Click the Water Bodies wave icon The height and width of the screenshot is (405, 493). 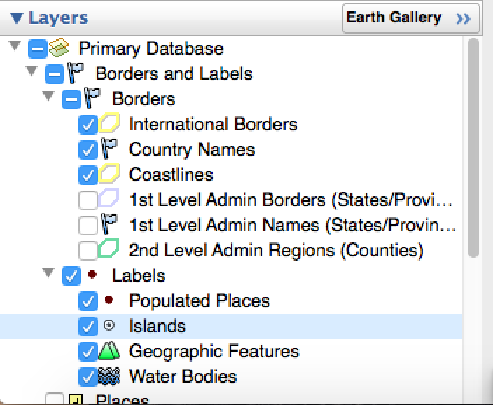(x=110, y=376)
